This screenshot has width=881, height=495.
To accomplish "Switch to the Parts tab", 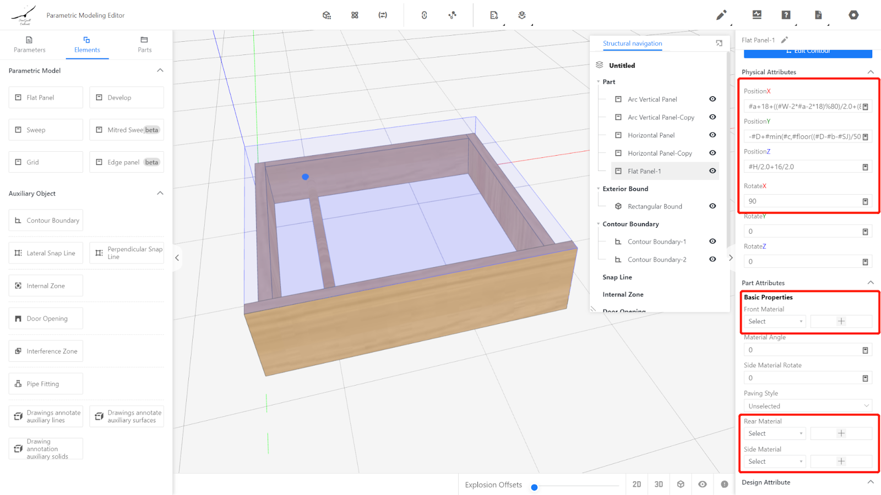I will click(144, 45).
